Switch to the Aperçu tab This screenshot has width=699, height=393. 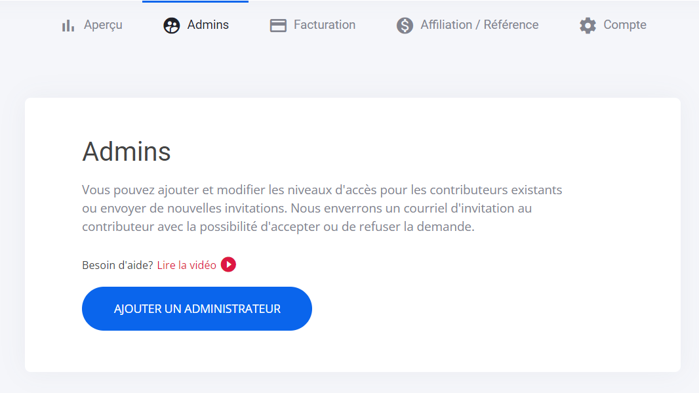[103, 25]
